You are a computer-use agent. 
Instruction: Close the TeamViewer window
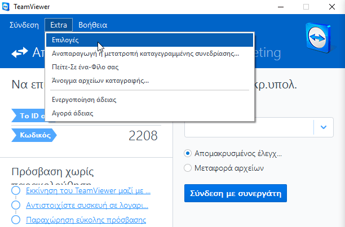[x=332, y=7]
